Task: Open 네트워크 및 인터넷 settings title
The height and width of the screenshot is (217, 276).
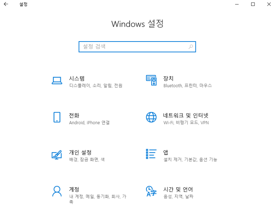Action: 186,115
